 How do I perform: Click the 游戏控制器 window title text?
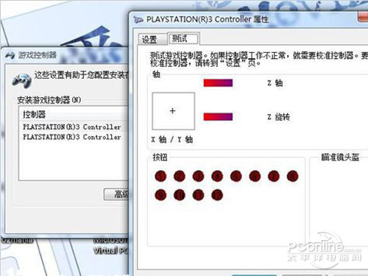(x=38, y=55)
